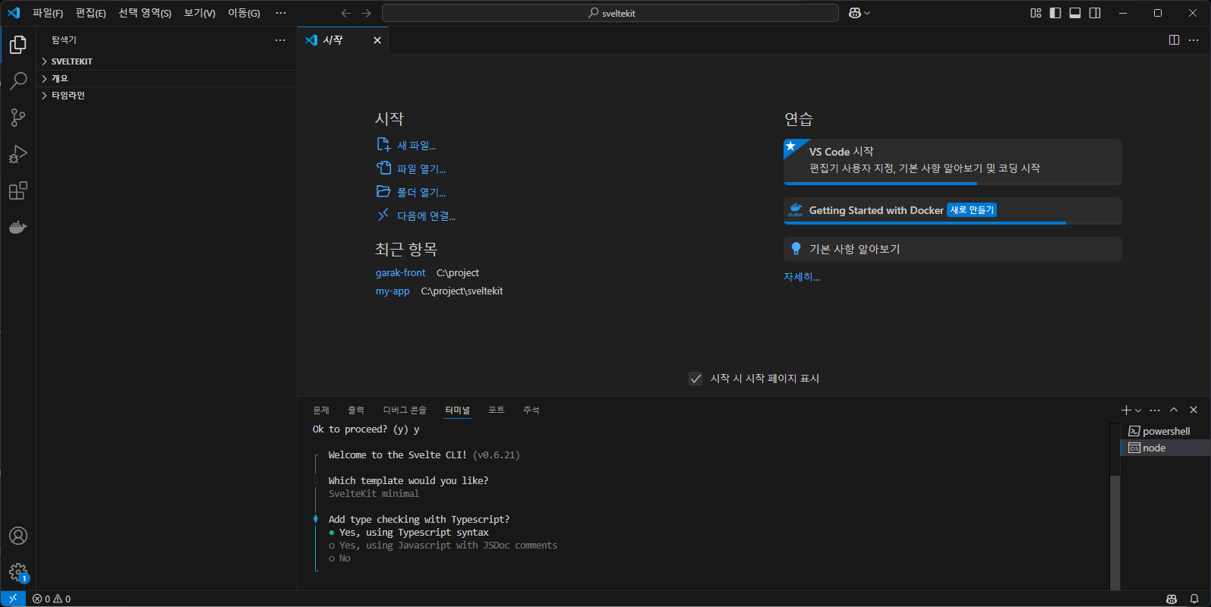Open the Explorer view in activity bar

click(18, 45)
